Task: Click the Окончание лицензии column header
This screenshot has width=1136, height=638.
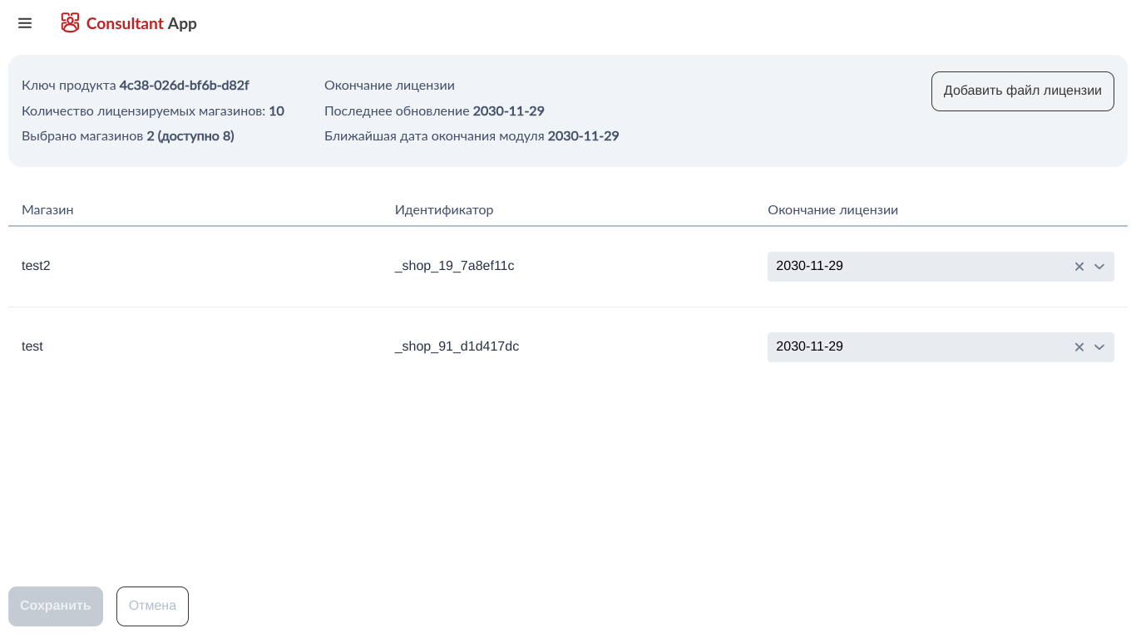Action: (x=832, y=210)
